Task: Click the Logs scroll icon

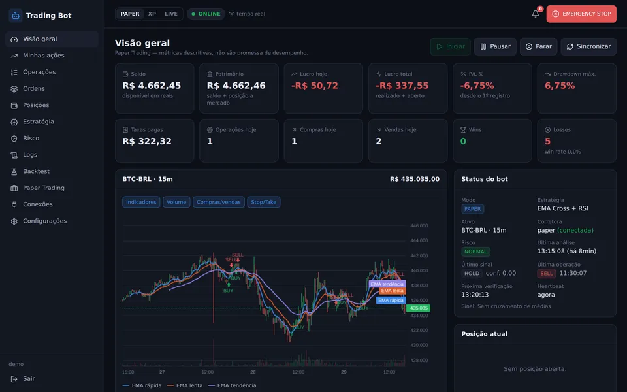Action: pyautogui.click(x=14, y=155)
